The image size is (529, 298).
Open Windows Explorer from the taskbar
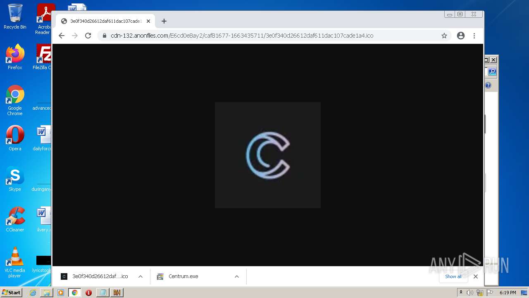coord(47,293)
